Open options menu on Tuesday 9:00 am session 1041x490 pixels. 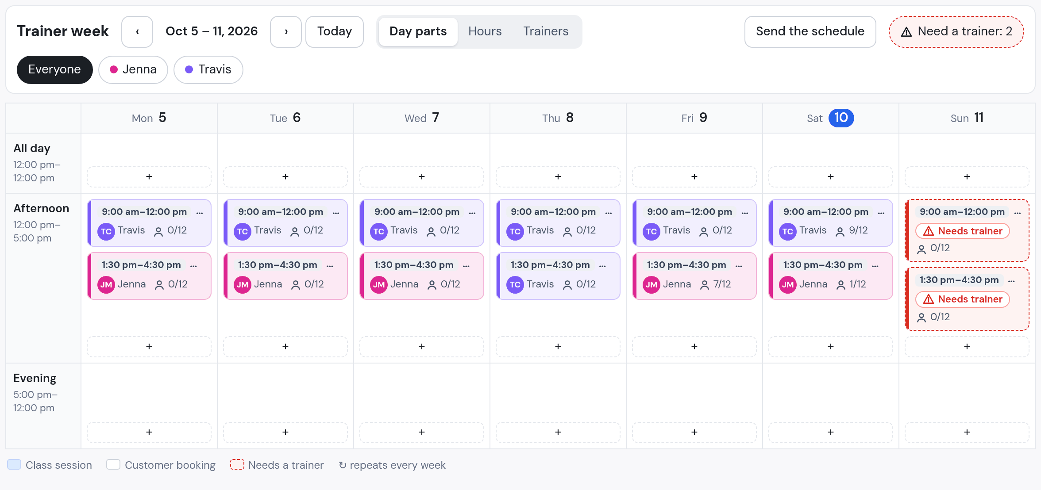[x=336, y=212]
